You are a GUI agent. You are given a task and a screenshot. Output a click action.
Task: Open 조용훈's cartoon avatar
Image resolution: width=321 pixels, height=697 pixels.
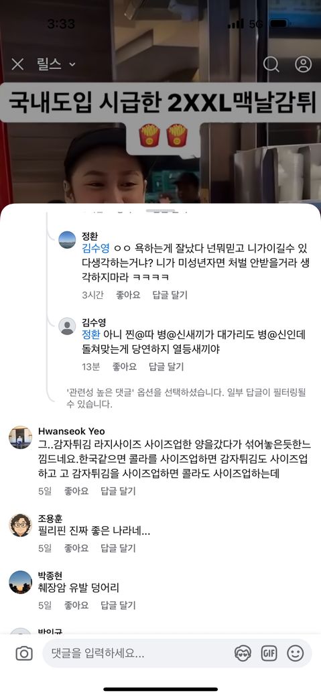click(x=21, y=525)
